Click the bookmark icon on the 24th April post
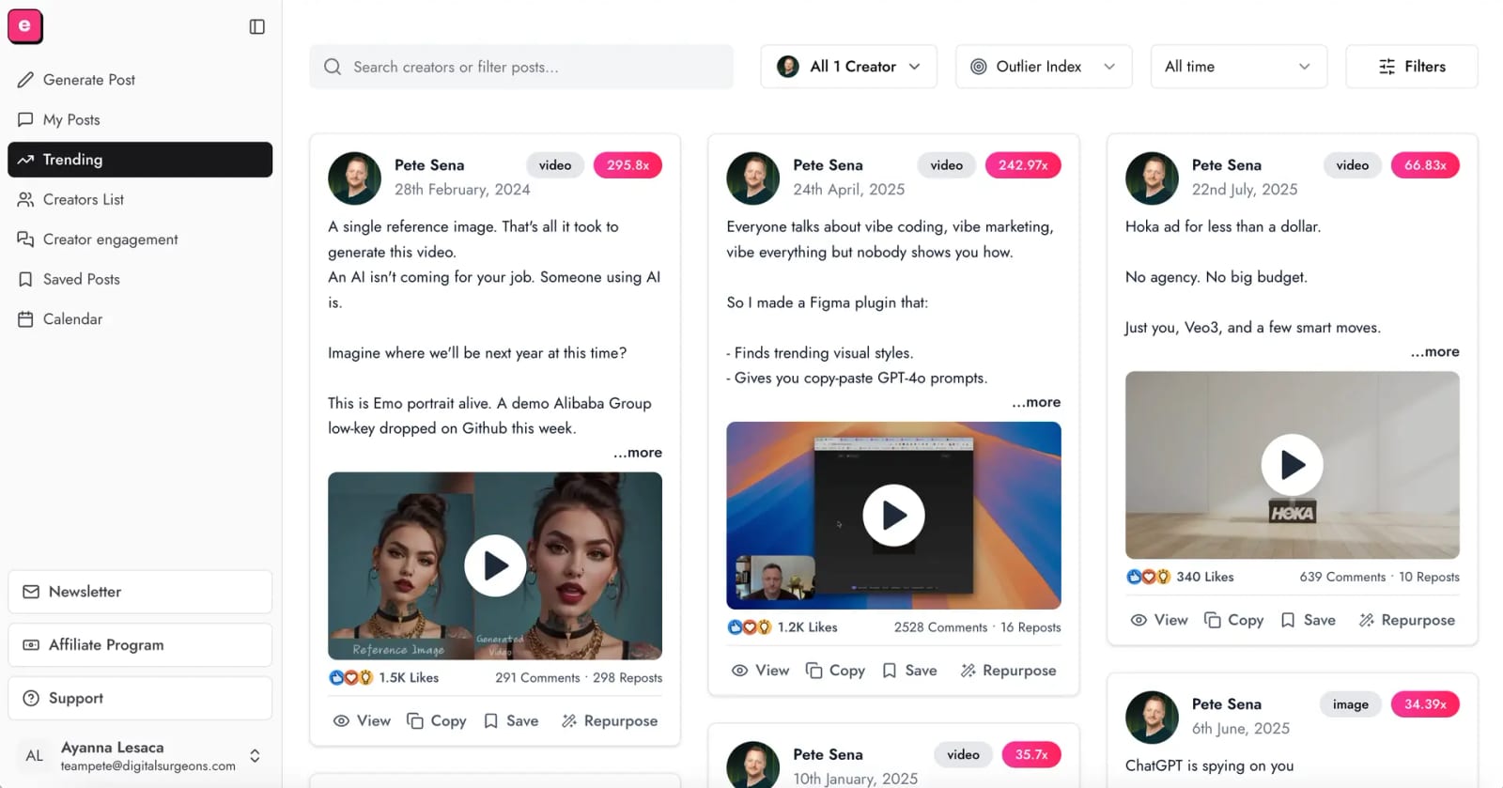 pos(889,671)
